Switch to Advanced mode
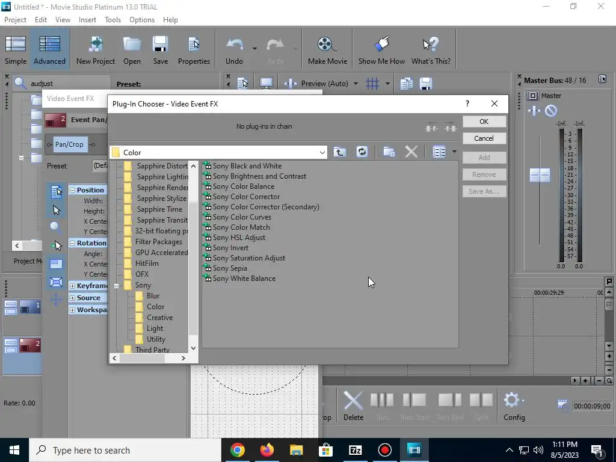The width and height of the screenshot is (616, 462). click(x=49, y=50)
